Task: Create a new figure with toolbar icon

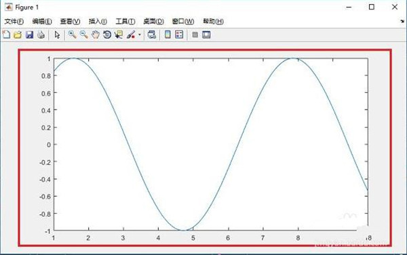Action: tap(6, 34)
